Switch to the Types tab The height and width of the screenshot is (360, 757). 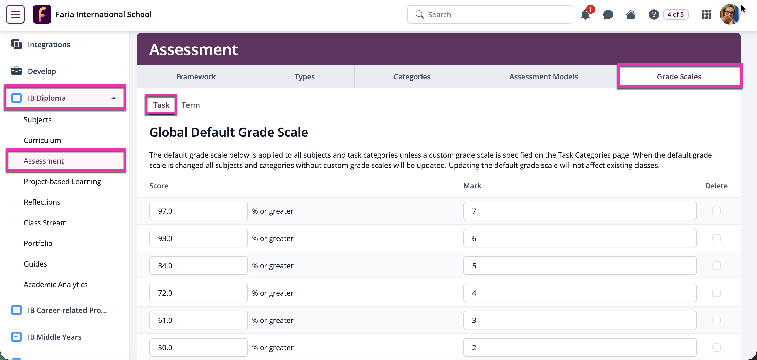click(x=304, y=77)
